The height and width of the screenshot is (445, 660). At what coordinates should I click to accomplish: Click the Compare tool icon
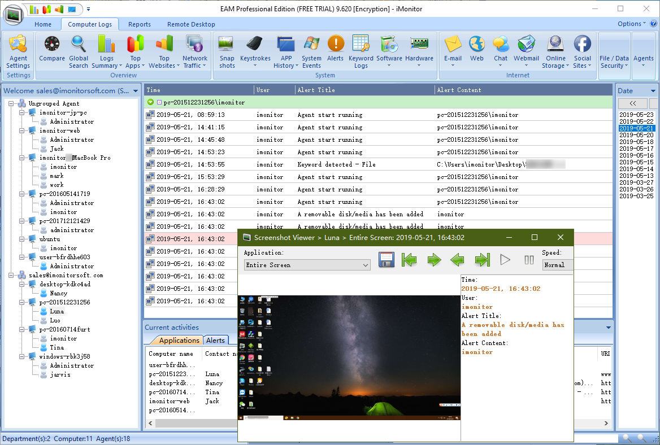point(52,49)
